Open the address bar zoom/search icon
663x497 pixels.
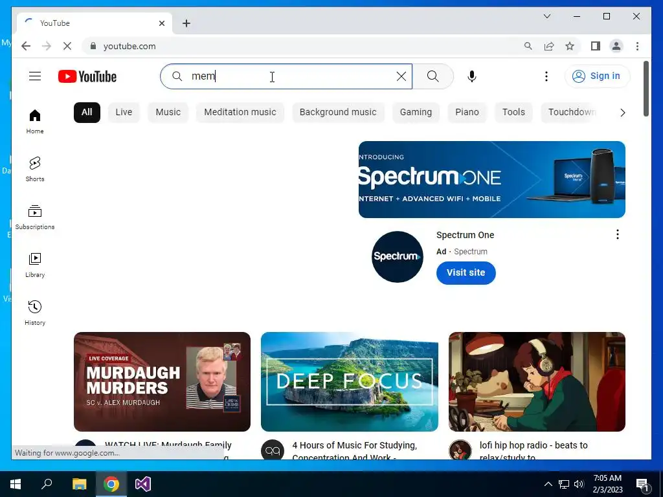[528, 46]
